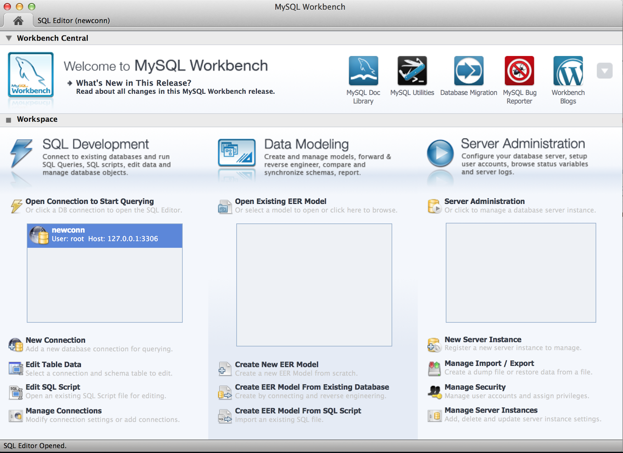This screenshot has height=453, width=623.
Task: Click the EER models list box
Action: 314,285
